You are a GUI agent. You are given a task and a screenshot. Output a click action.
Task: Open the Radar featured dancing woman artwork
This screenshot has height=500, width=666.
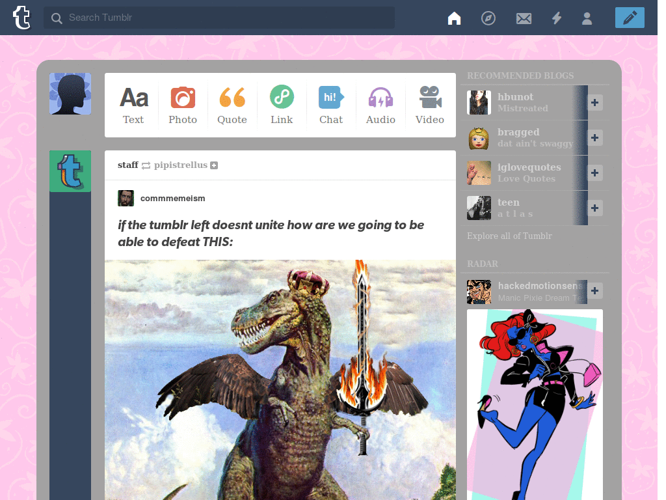click(x=535, y=404)
